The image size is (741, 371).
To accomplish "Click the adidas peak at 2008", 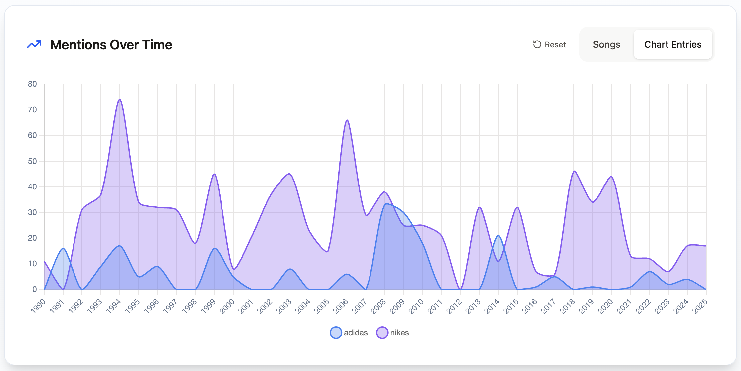I will coord(385,204).
